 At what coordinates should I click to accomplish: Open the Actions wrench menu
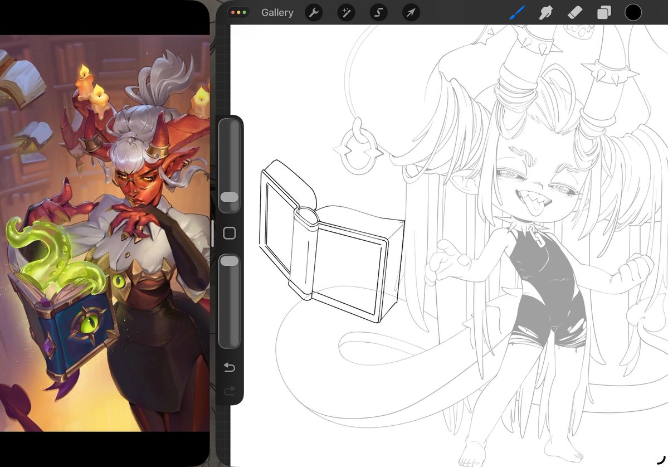point(314,13)
